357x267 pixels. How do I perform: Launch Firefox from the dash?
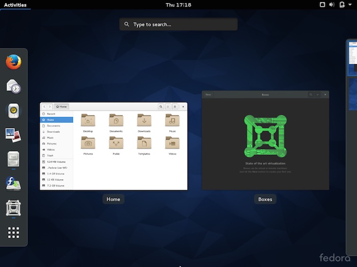coord(14,62)
